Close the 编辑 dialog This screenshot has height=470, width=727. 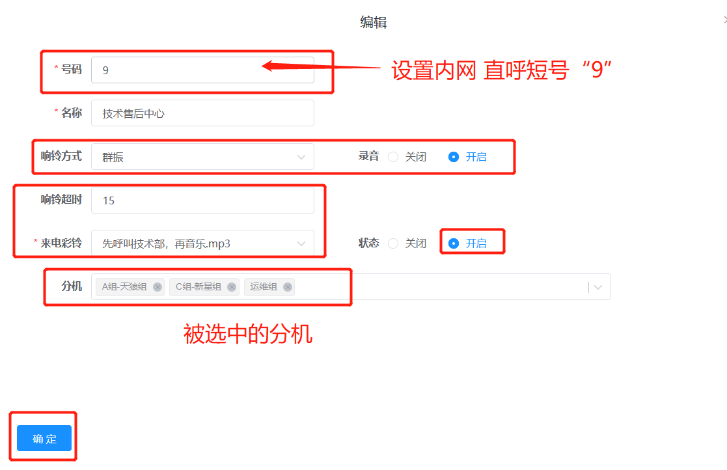[x=724, y=20]
